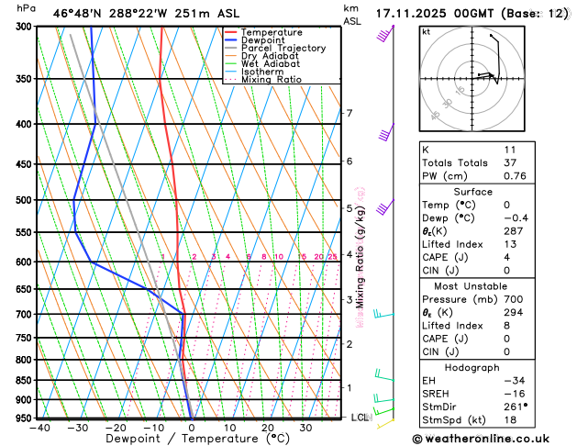Click the 'StmSpd (kt)' value 18

[510, 420]
